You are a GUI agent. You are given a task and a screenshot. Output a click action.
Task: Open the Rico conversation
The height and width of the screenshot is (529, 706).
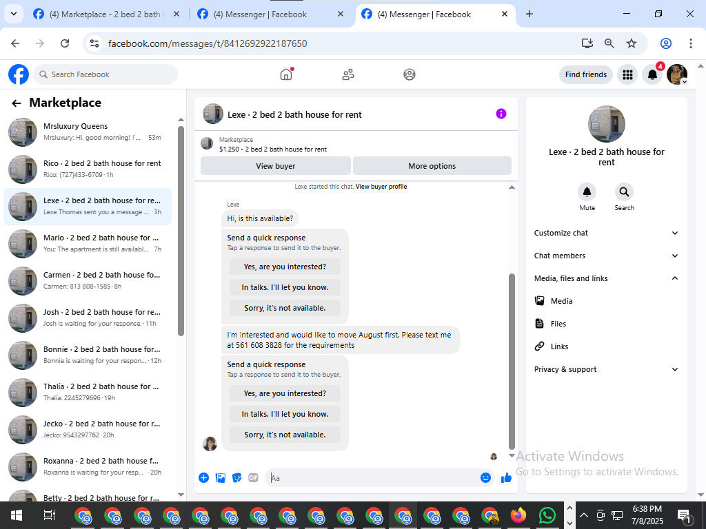[88, 169]
